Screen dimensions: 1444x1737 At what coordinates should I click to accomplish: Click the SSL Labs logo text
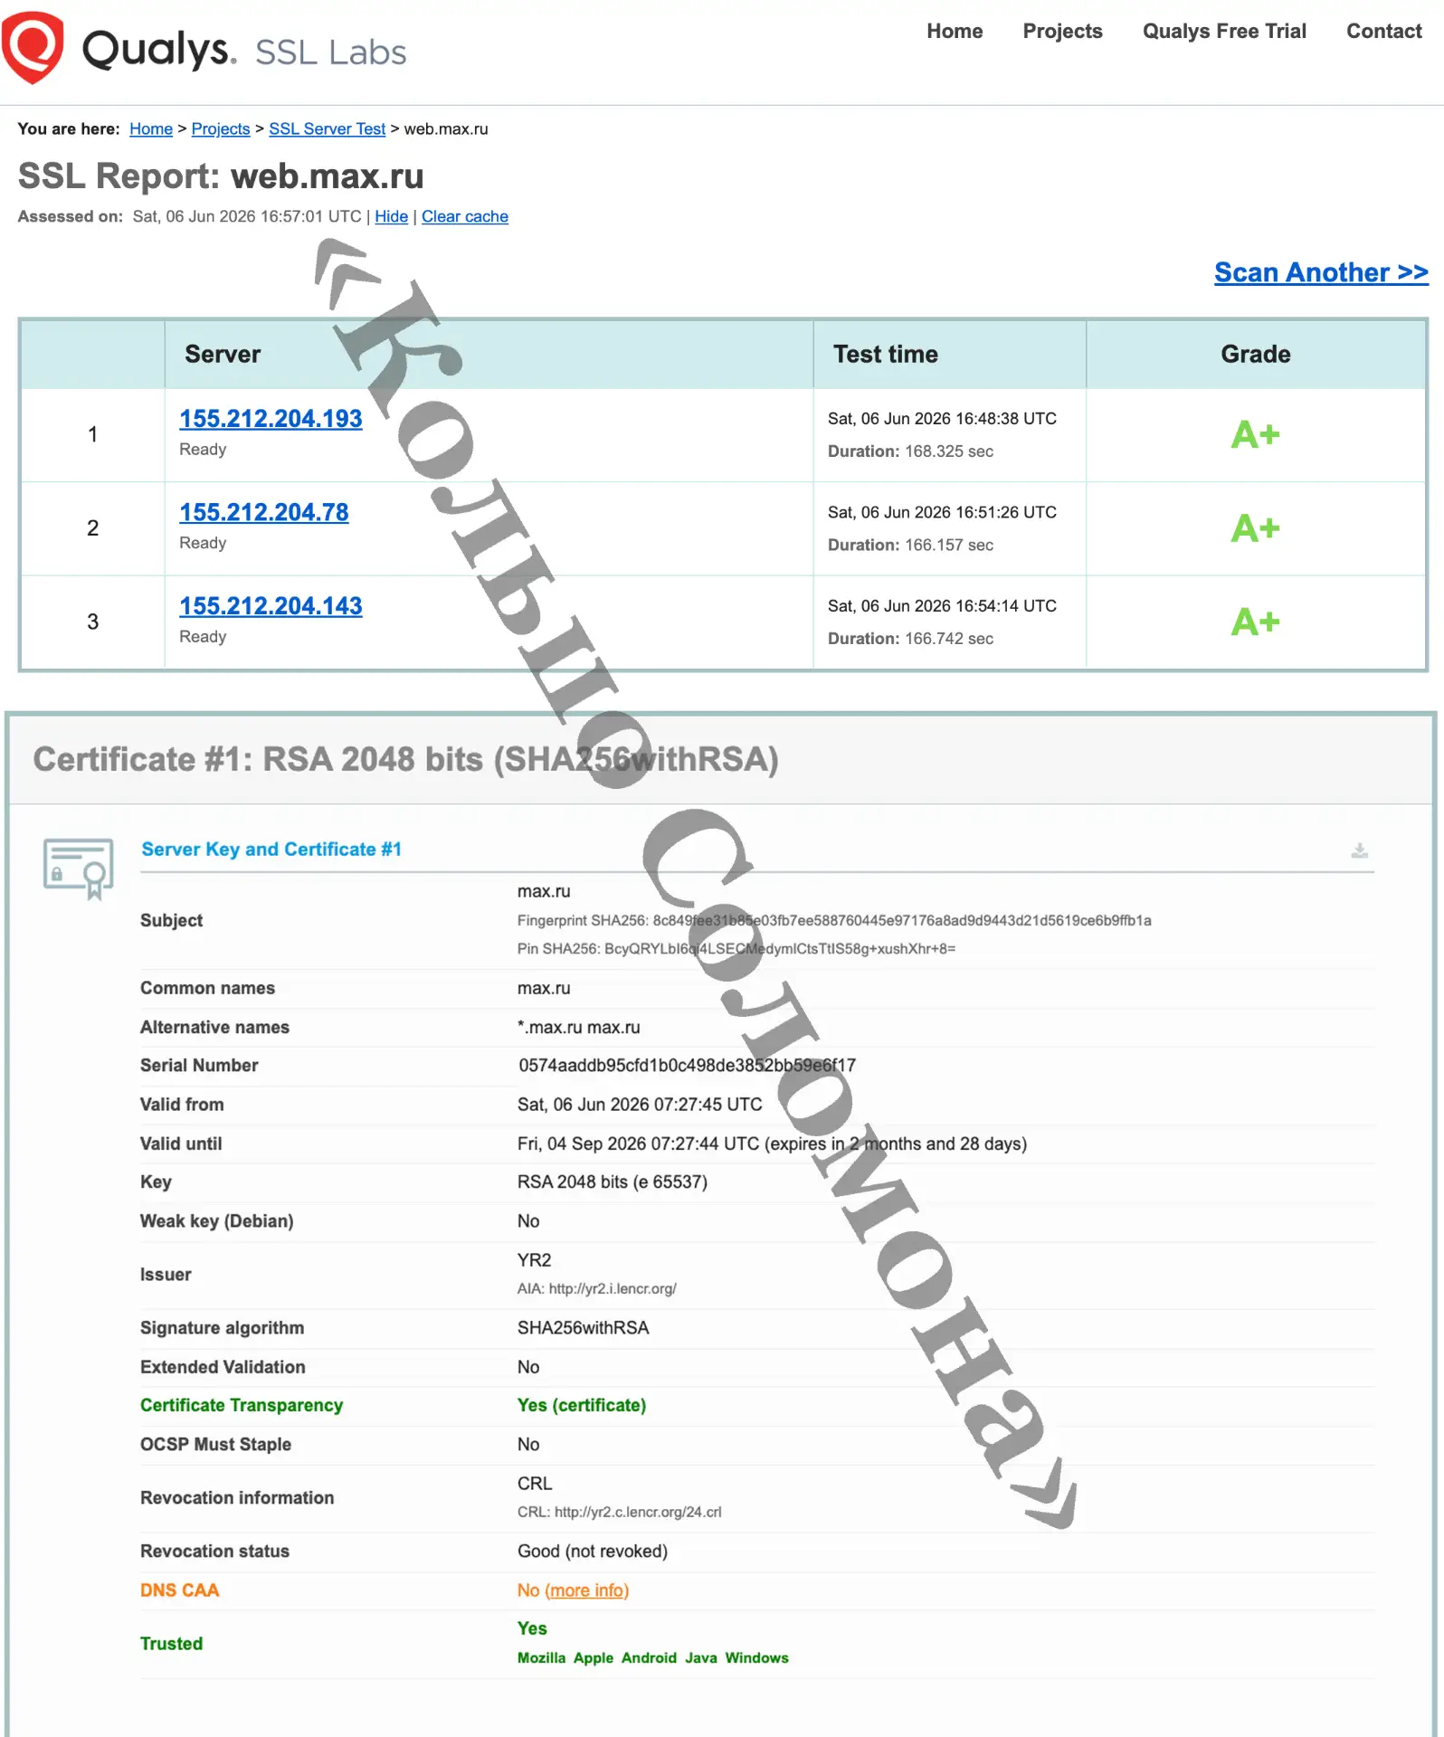coord(331,52)
